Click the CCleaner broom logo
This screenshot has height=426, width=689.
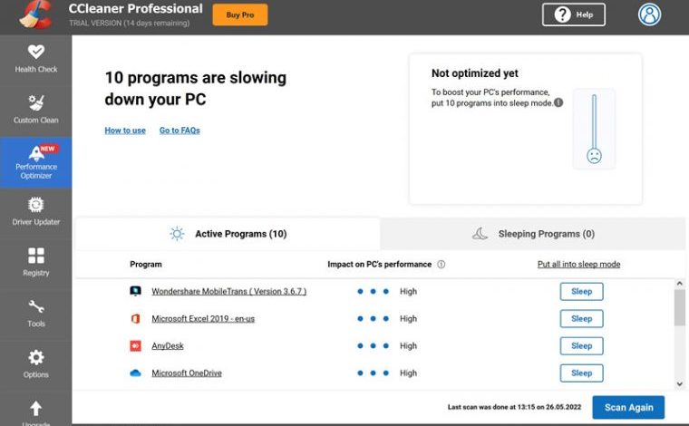coord(36,15)
